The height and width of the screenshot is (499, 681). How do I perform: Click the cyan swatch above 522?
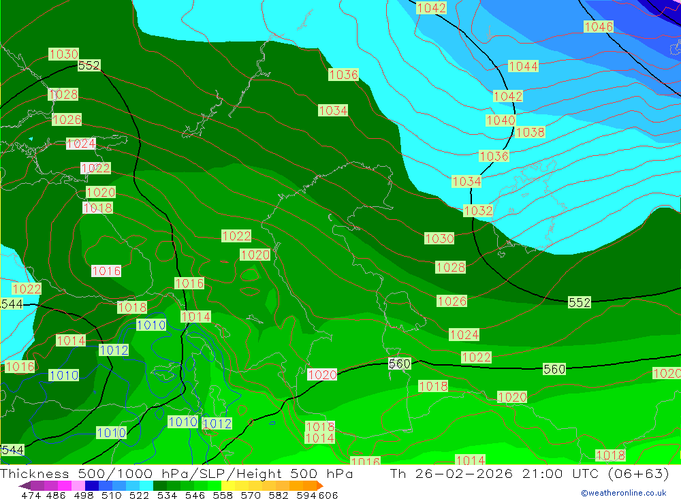[x=146, y=486]
